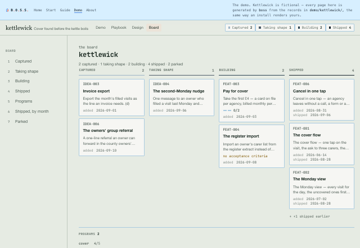The image size is (360, 248).
Task: Open the FEAT-006 Cancel in one tap card
Action: [322, 100]
